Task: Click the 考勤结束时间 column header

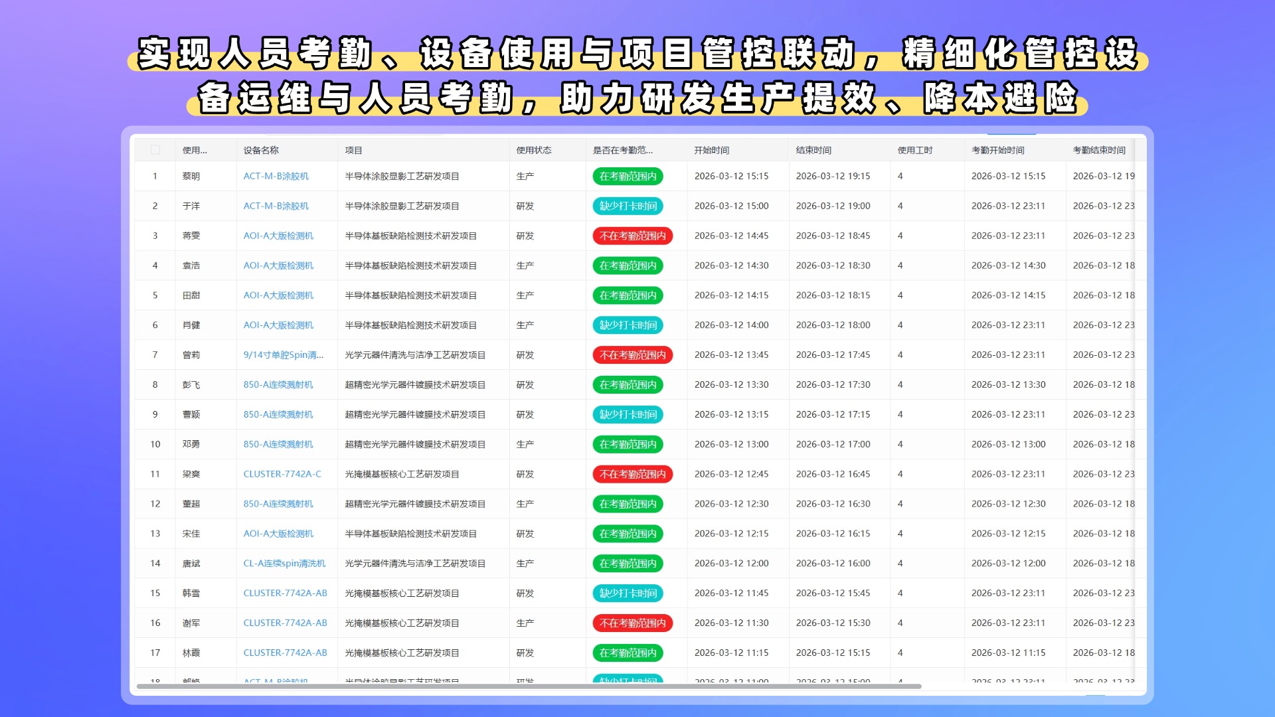Action: pyautogui.click(x=1099, y=150)
